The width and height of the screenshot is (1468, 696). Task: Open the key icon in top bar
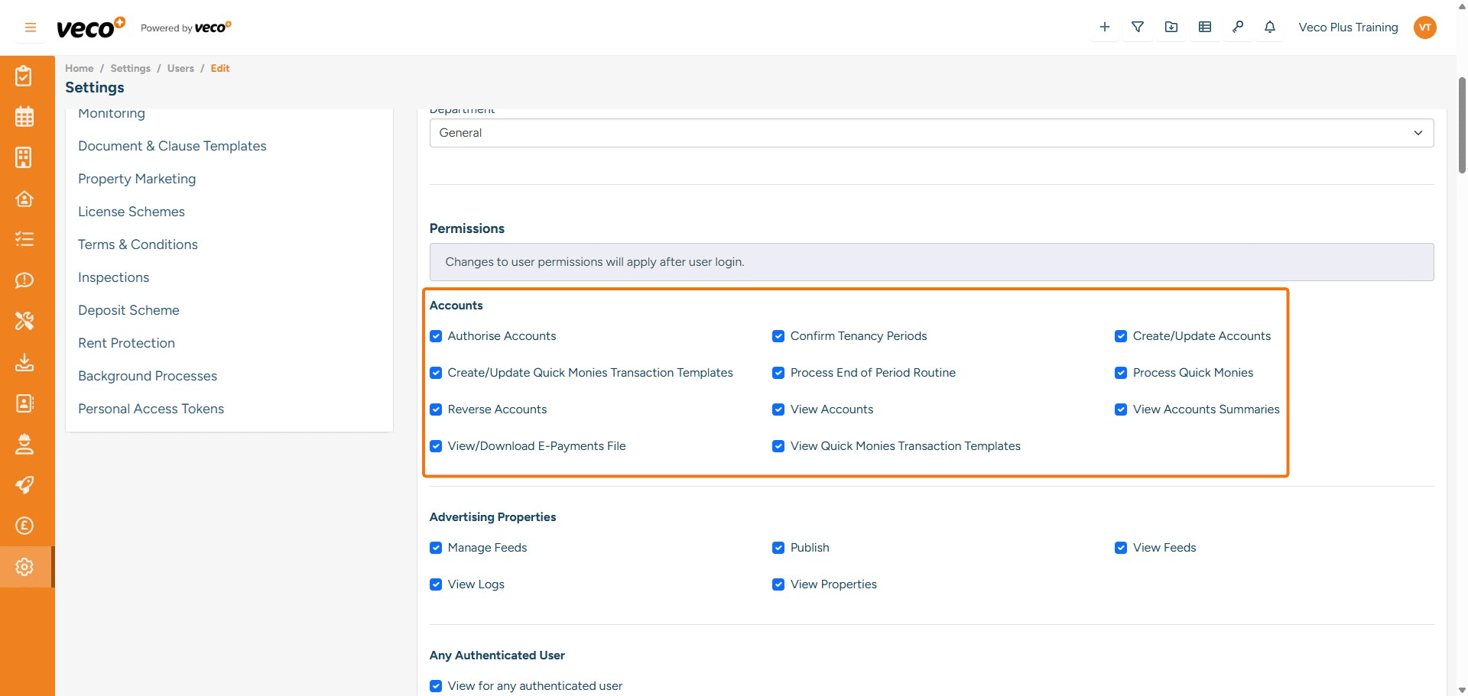pyautogui.click(x=1238, y=28)
